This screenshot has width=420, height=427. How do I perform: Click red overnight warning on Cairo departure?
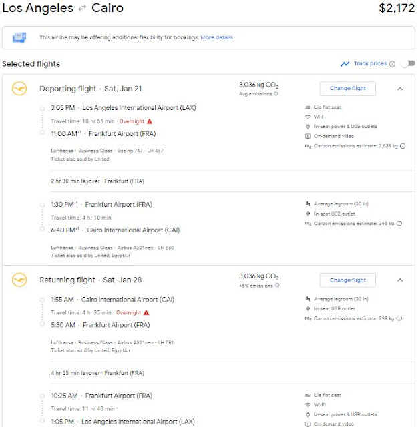(x=146, y=312)
